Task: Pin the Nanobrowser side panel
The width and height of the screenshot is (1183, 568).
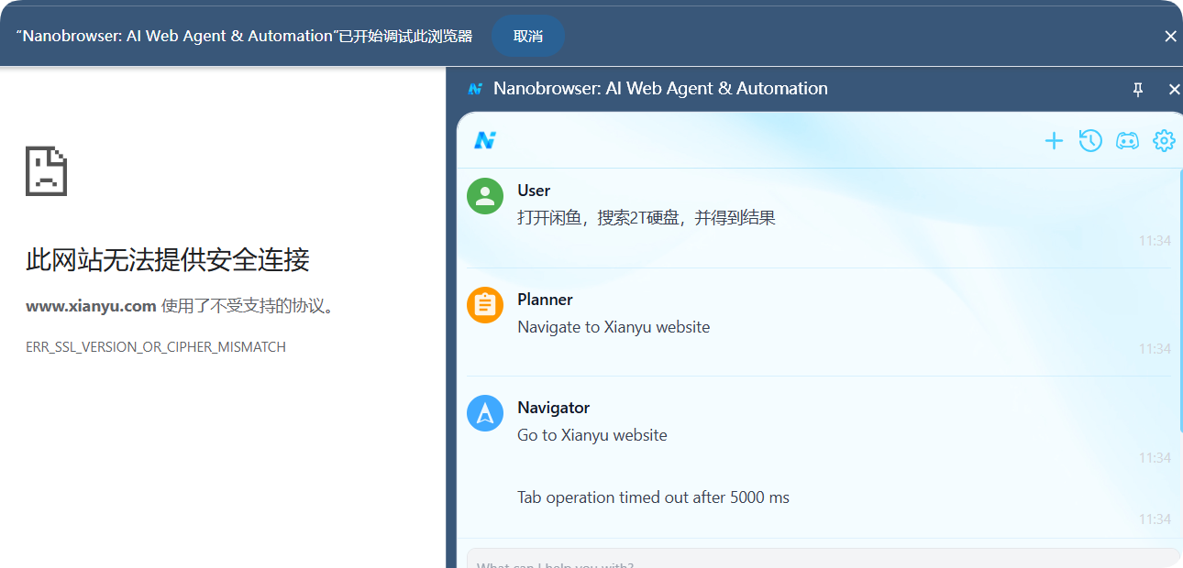Action: tap(1138, 89)
